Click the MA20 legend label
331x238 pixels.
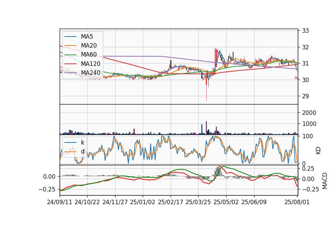point(89,46)
